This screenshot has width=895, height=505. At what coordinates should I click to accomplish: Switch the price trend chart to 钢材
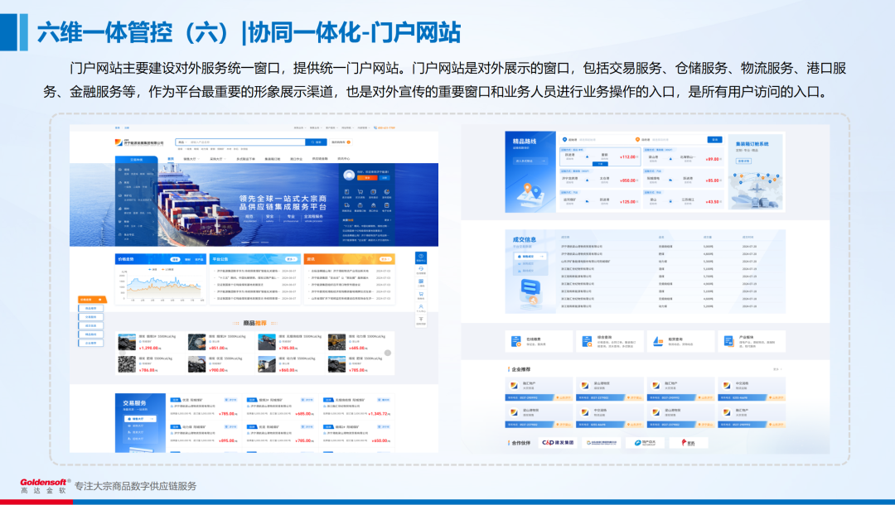187,259
